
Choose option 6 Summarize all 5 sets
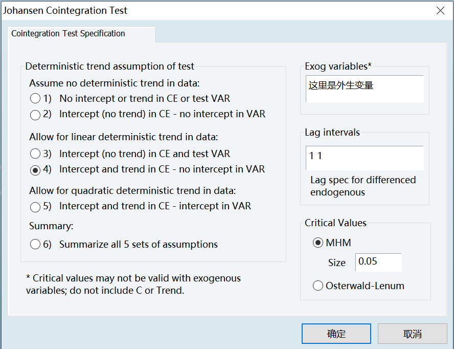click(35, 245)
